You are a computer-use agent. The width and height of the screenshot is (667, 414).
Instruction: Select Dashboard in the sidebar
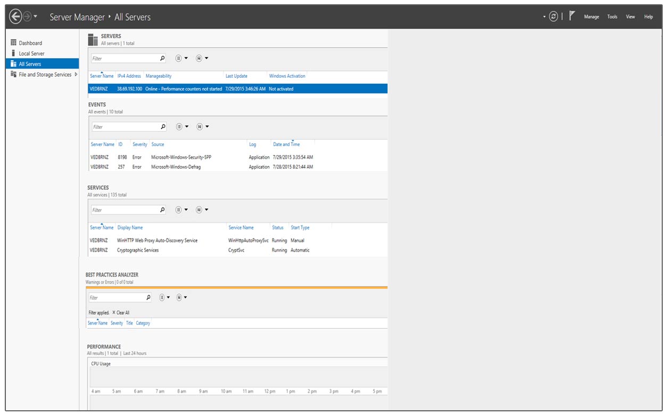pos(30,43)
